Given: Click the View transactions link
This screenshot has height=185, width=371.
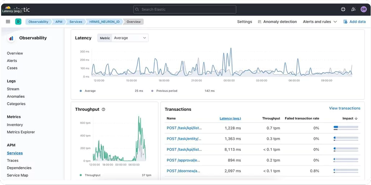Looking at the screenshot, I should [x=344, y=108].
